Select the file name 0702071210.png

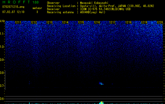click(13, 7)
